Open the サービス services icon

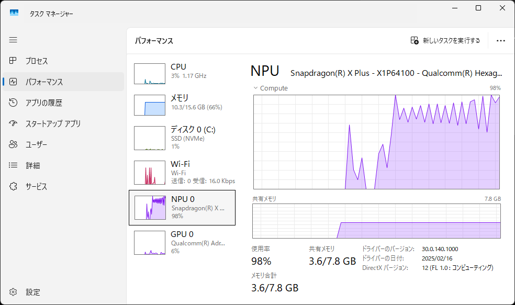coord(14,187)
